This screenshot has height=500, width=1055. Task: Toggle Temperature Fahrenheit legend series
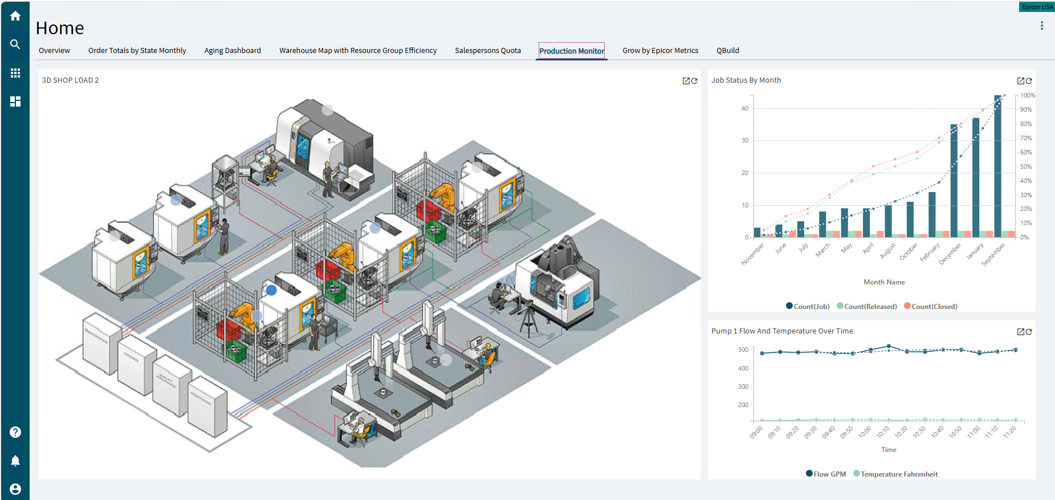(895, 474)
